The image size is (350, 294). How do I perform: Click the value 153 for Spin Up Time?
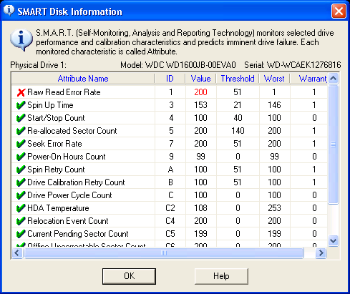pos(200,105)
